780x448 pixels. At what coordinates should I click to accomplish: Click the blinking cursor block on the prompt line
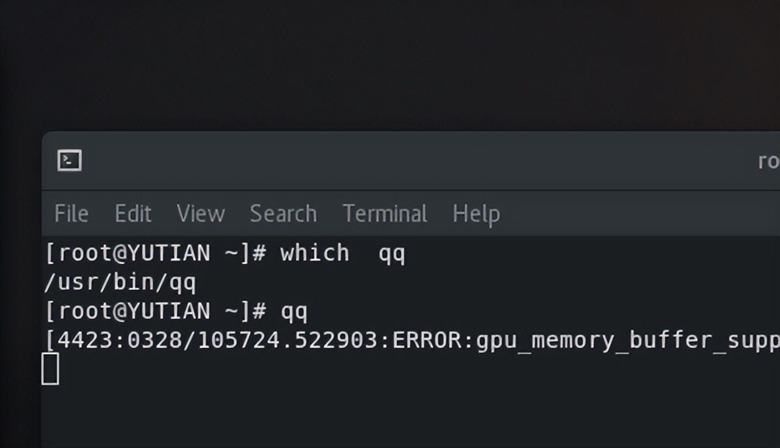coord(51,369)
